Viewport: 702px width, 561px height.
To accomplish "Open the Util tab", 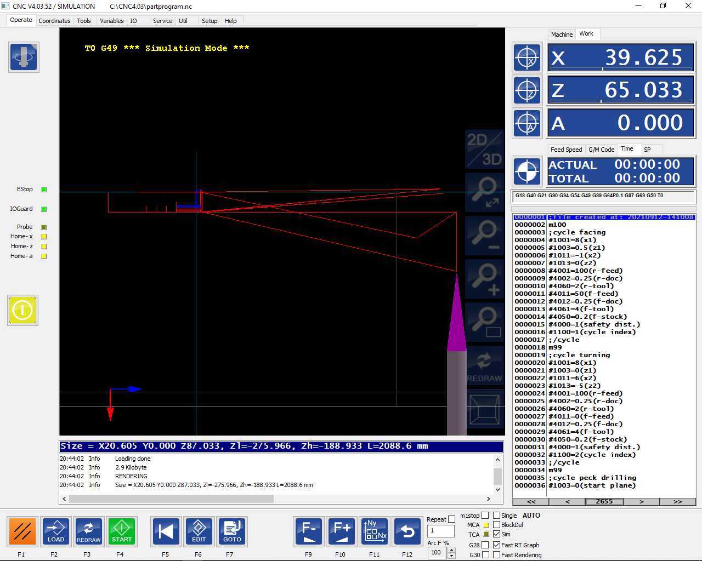I will tap(183, 21).
